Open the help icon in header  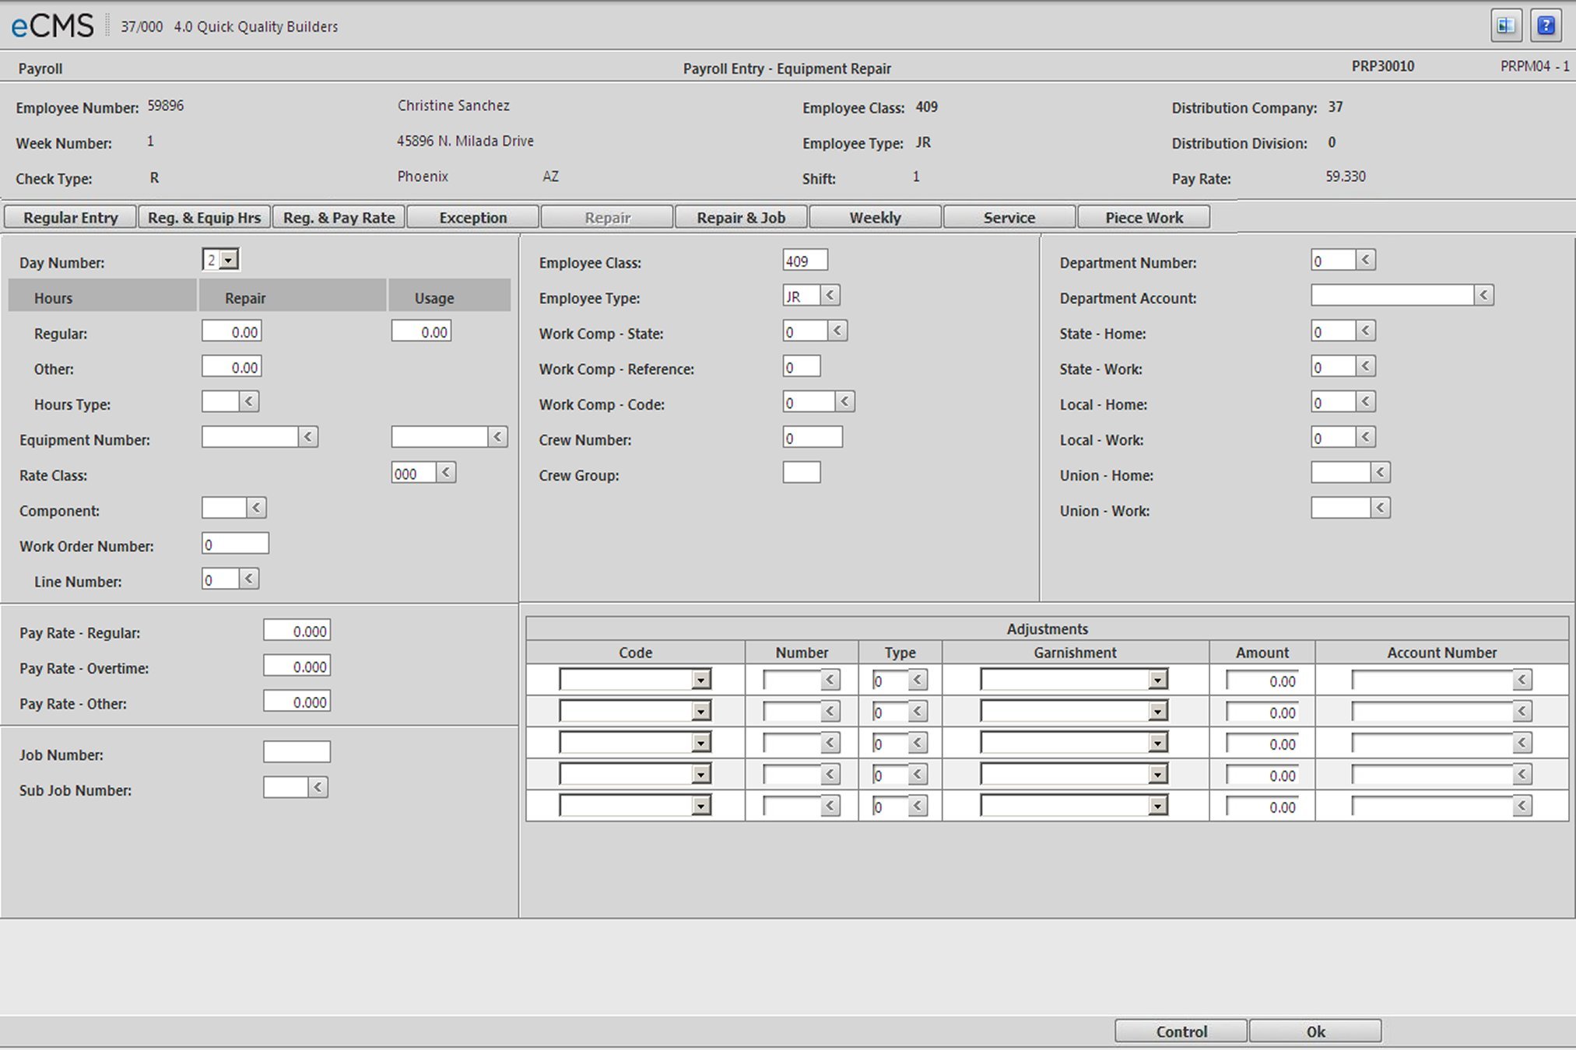(x=1546, y=26)
